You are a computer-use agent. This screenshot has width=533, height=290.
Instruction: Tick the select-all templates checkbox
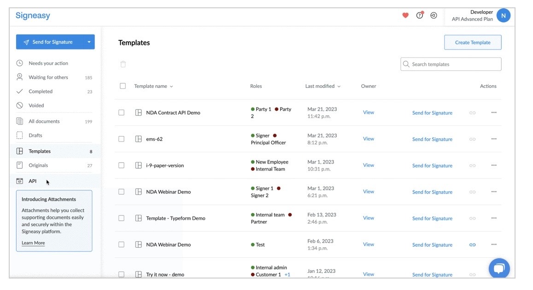tap(123, 86)
